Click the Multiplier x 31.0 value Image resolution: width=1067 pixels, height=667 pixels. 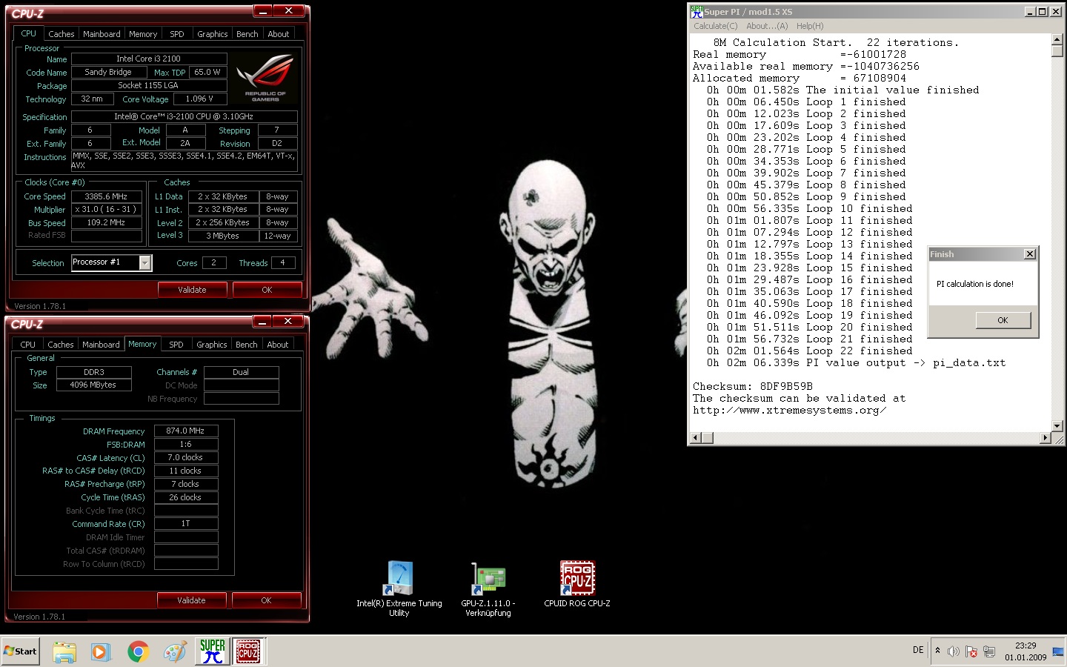(x=106, y=210)
